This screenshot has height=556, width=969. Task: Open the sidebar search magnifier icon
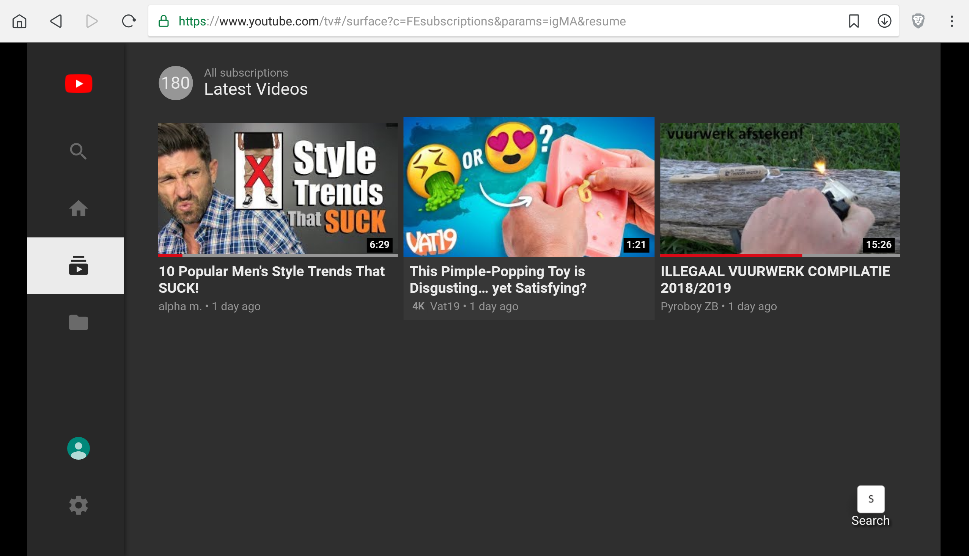click(78, 151)
